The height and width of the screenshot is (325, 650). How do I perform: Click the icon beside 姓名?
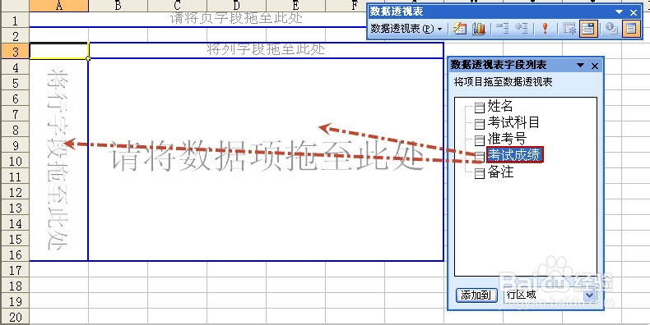480,108
